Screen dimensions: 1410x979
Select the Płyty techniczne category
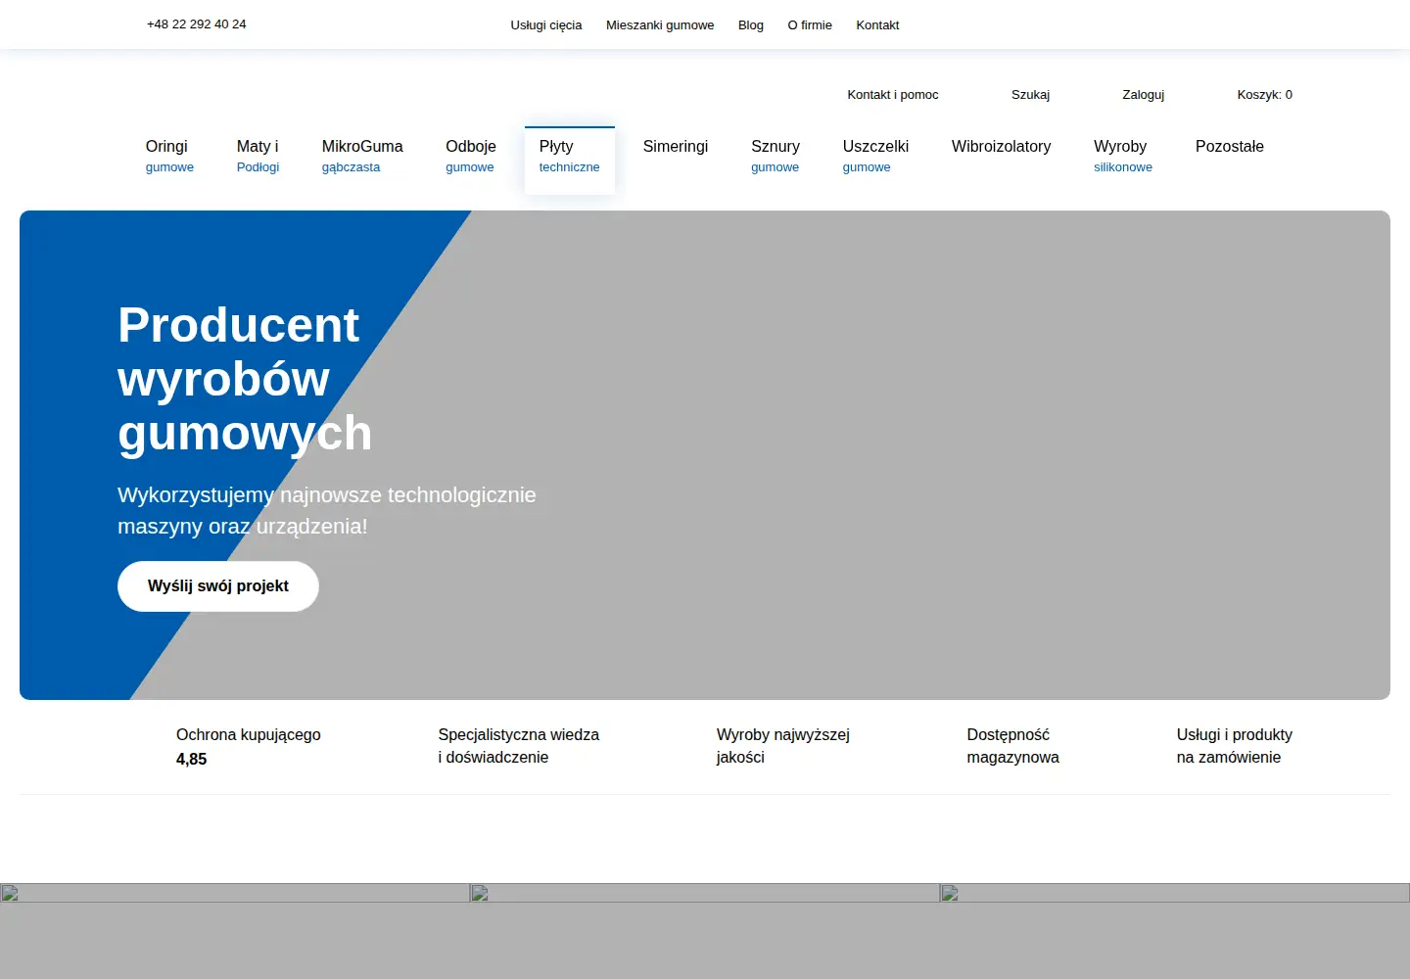570,161
